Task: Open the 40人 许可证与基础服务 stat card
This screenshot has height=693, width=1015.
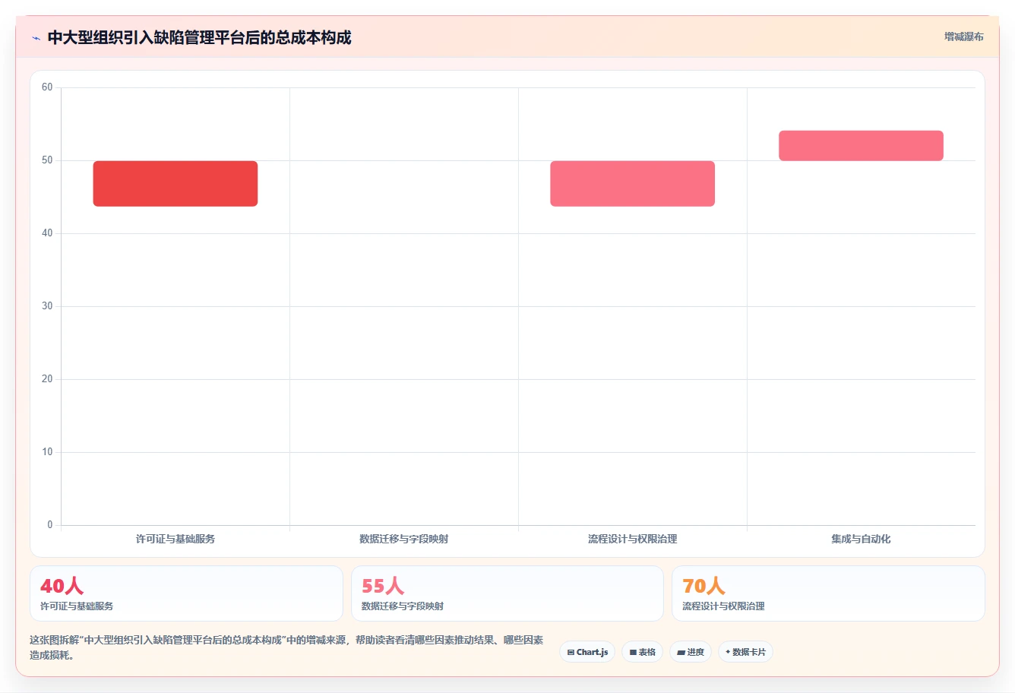Action: coord(186,593)
